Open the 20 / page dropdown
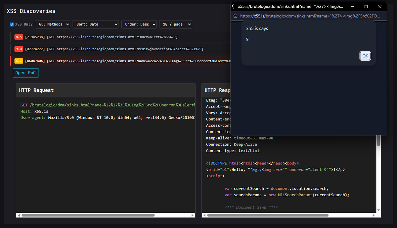This screenshot has width=397, height=228. tap(176, 24)
